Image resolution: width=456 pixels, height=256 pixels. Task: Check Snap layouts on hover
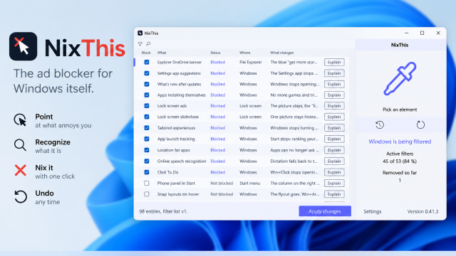coord(147,194)
